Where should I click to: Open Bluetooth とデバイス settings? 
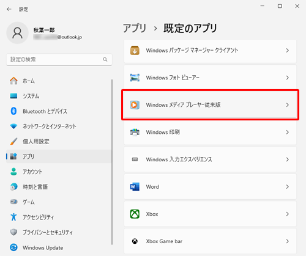59,111
